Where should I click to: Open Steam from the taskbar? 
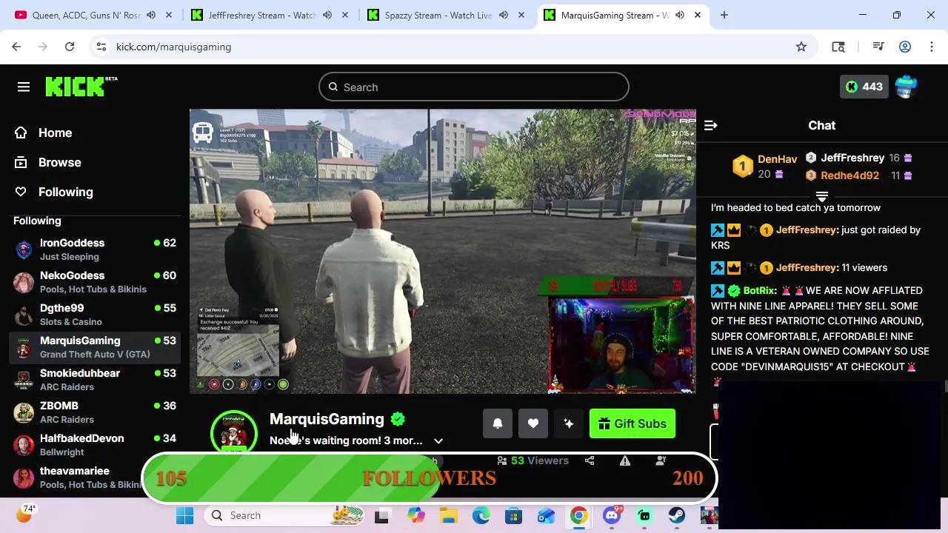[677, 516]
